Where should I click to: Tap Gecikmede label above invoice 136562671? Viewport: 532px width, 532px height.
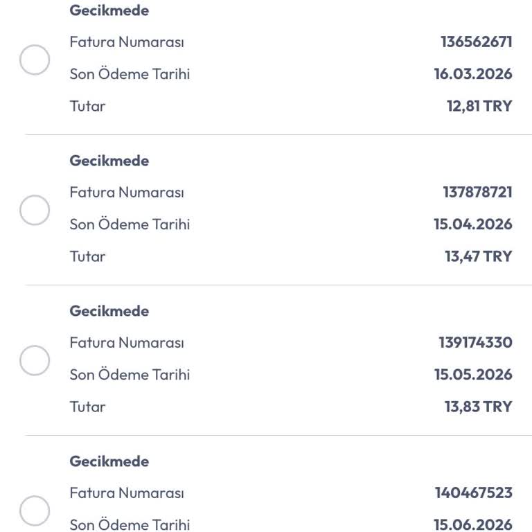point(109,10)
